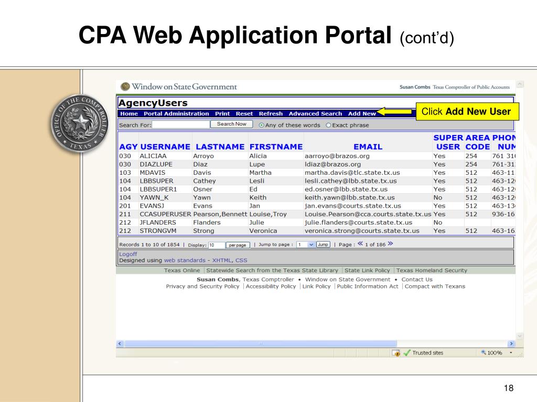Click the Search Now button

[x=231, y=124]
